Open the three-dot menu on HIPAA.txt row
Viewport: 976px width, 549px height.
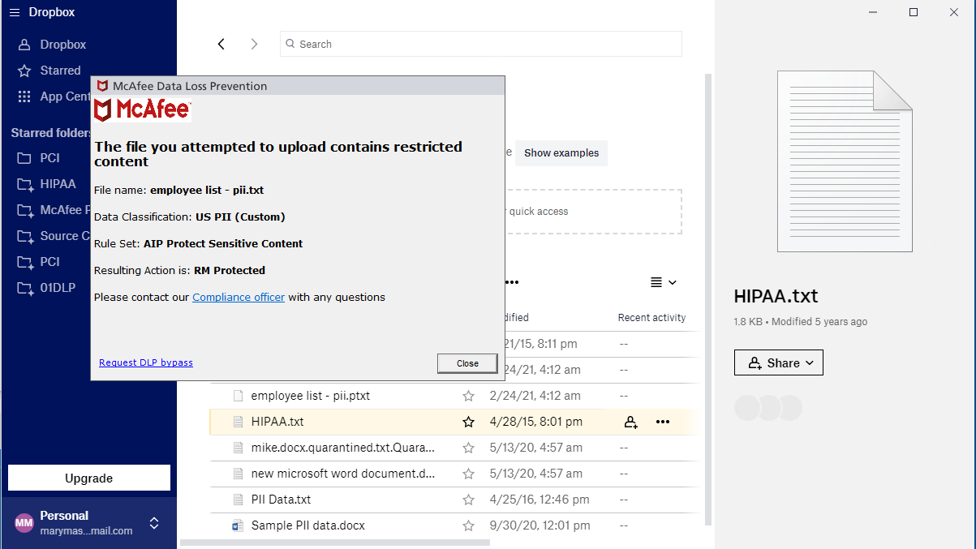pos(663,422)
